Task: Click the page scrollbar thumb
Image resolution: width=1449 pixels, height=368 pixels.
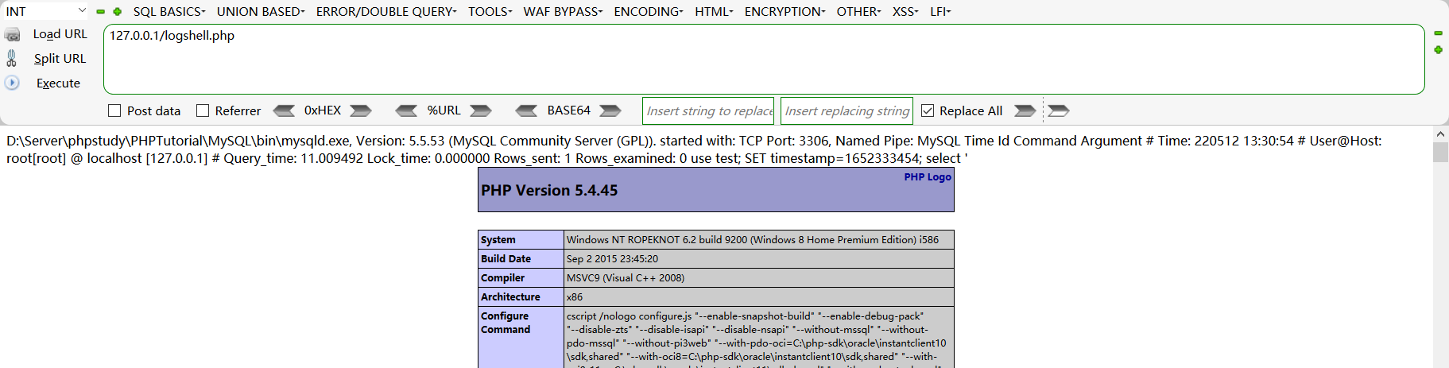Action: click(1440, 152)
